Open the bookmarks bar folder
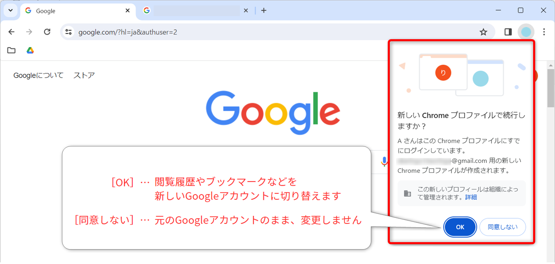 point(12,50)
